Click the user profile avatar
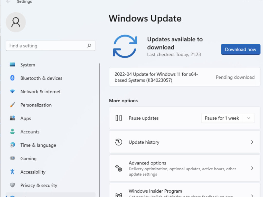 pos(16,22)
